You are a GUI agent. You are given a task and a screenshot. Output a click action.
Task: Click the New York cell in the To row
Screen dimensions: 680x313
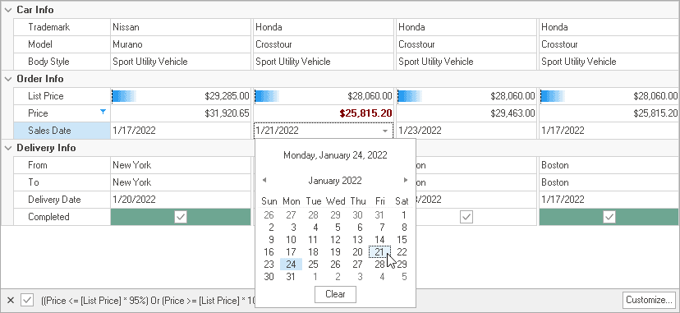(181, 182)
